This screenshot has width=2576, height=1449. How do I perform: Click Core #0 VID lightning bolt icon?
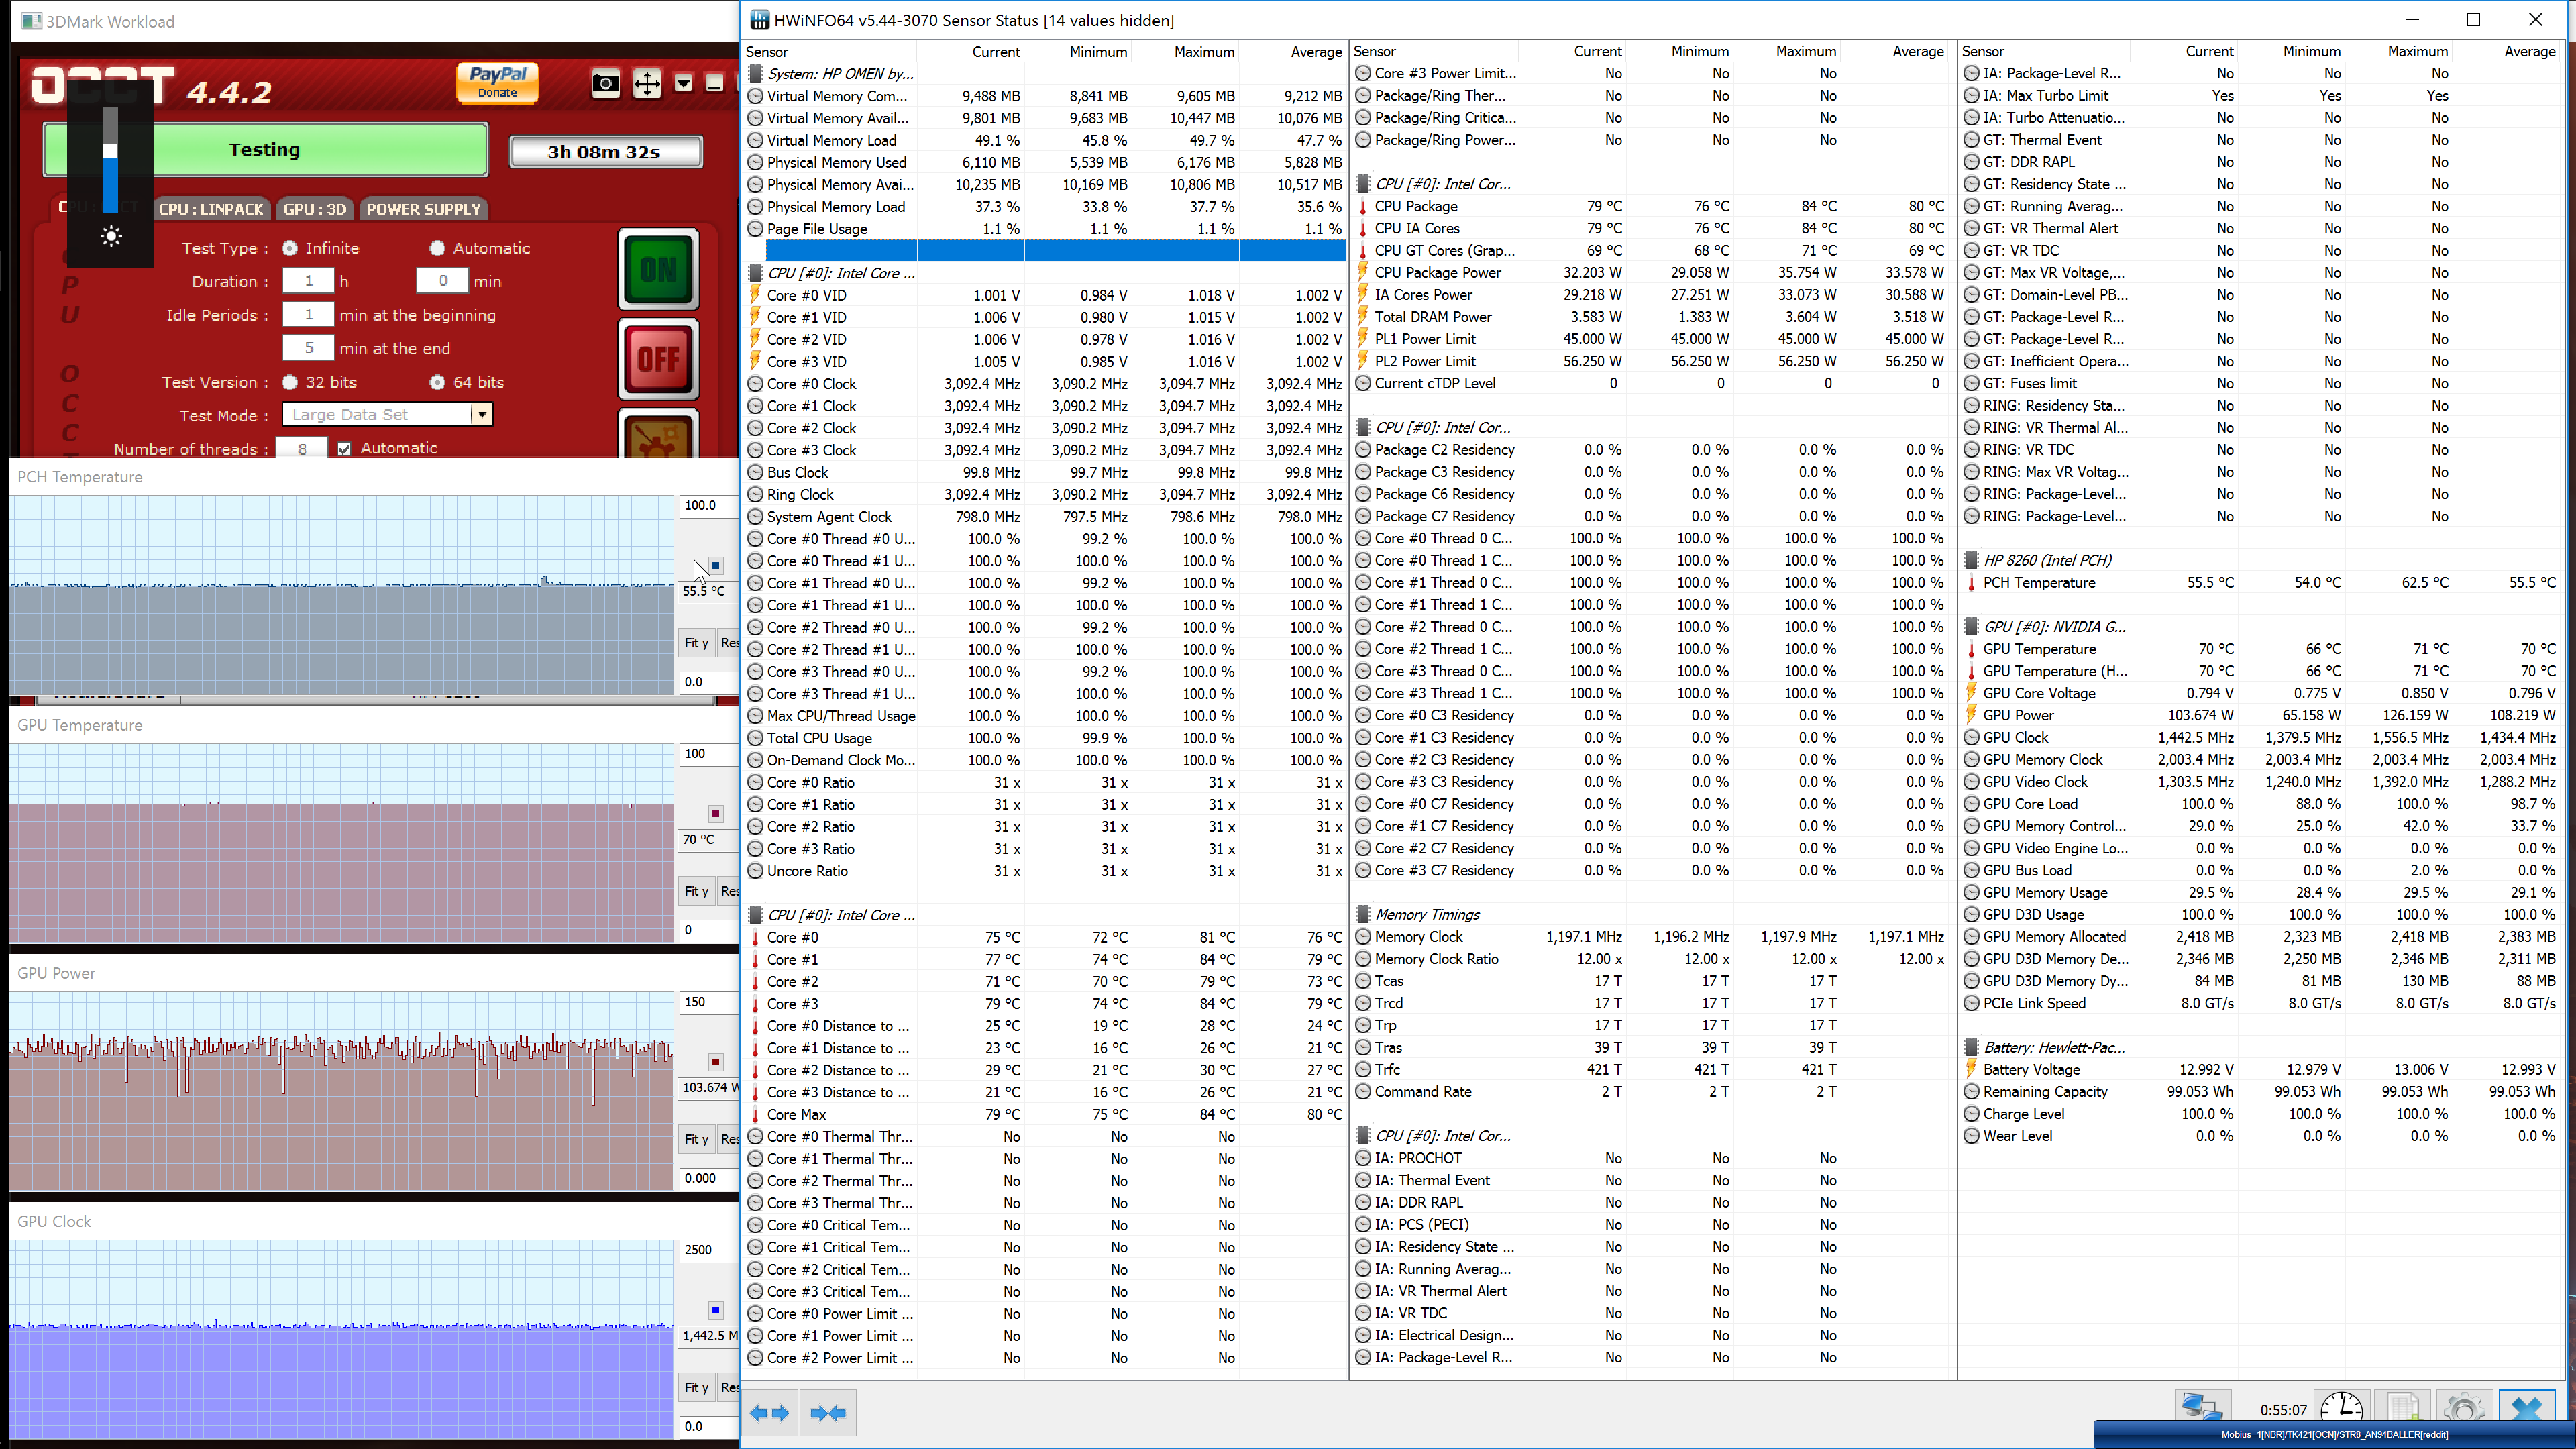tap(756, 295)
